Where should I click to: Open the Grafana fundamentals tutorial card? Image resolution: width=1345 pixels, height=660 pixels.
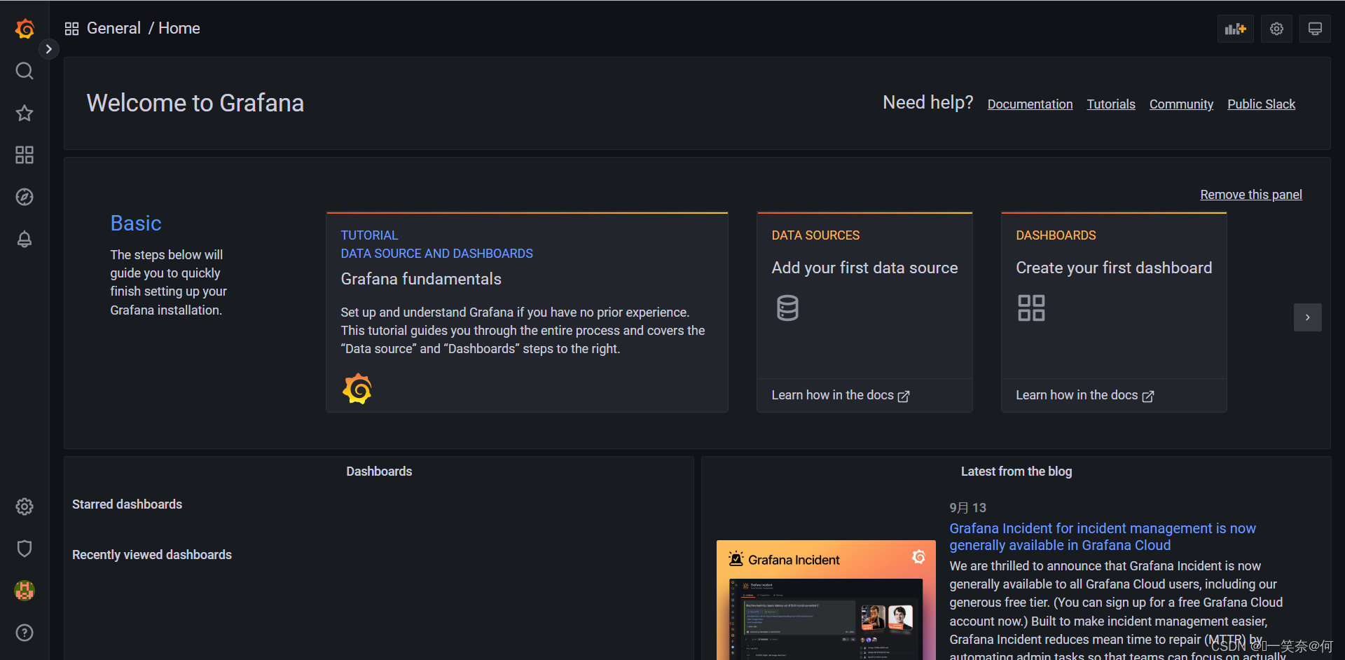pos(527,312)
